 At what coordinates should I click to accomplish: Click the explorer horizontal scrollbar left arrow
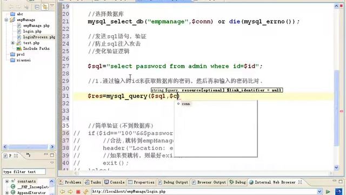(x=5, y=147)
